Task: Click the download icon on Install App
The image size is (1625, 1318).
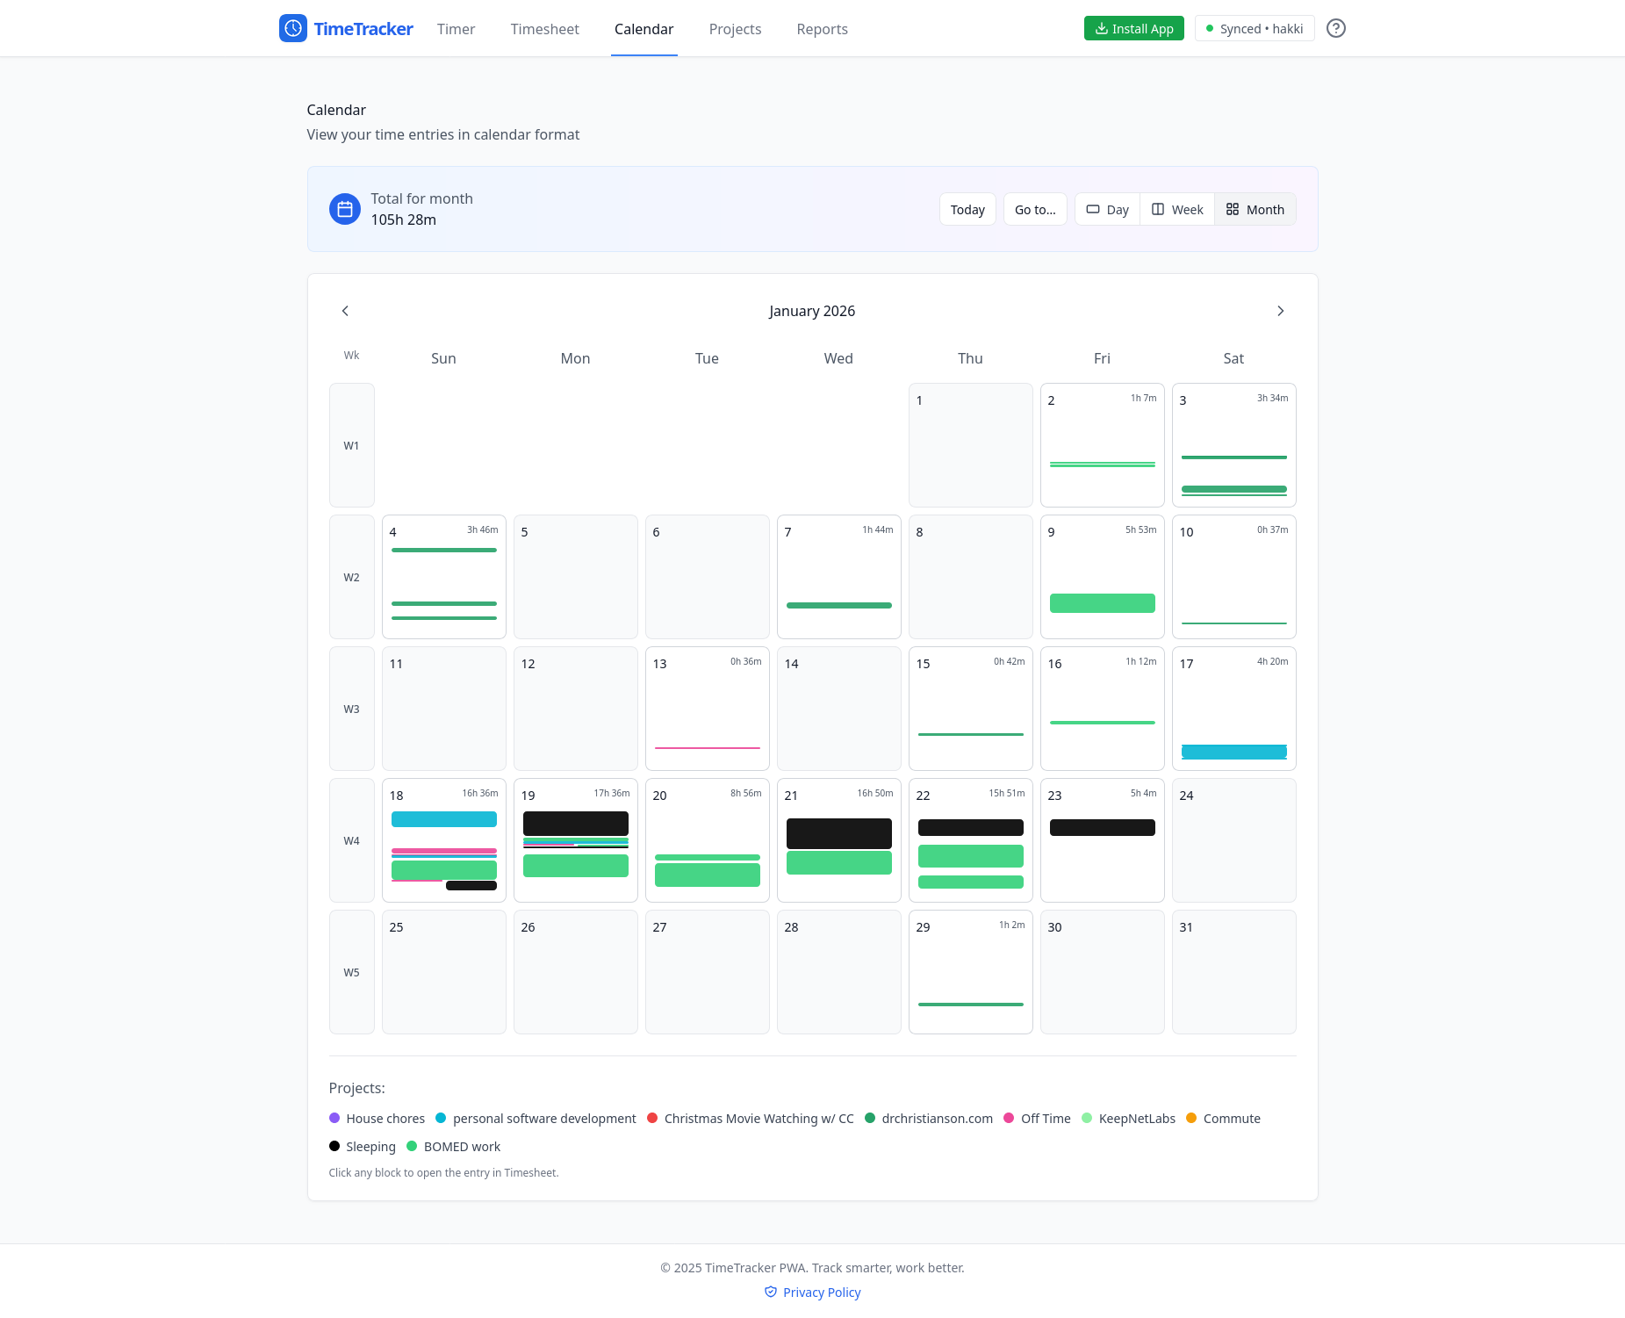Action: pos(1101,28)
